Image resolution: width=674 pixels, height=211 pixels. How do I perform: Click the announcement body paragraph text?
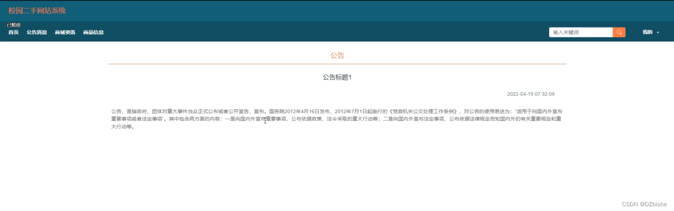tap(337, 119)
